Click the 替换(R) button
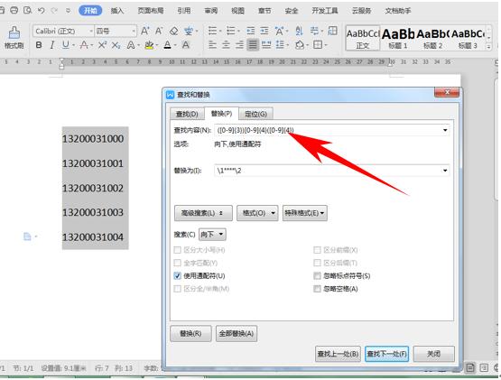Screen dimensions: 501x380 click(x=190, y=333)
